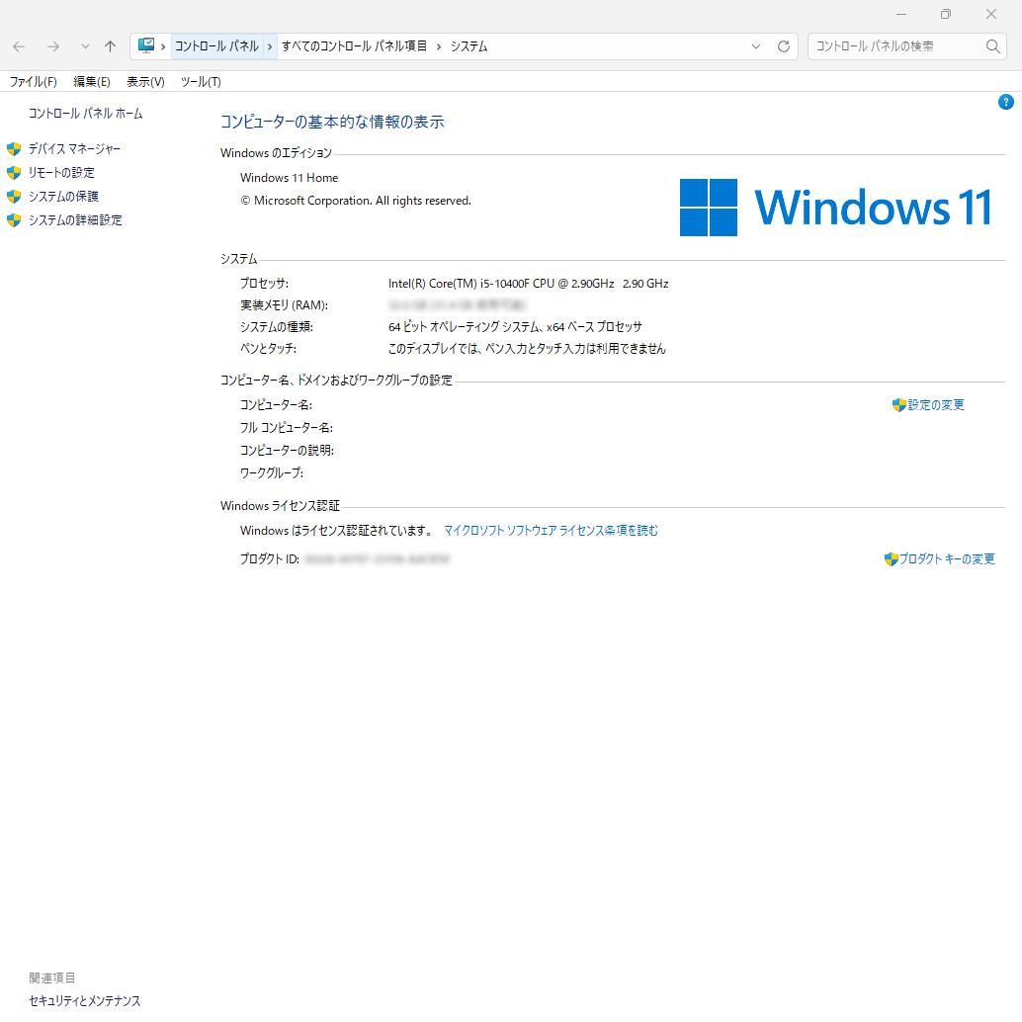Click the refresh icon in the address bar

(783, 45)
